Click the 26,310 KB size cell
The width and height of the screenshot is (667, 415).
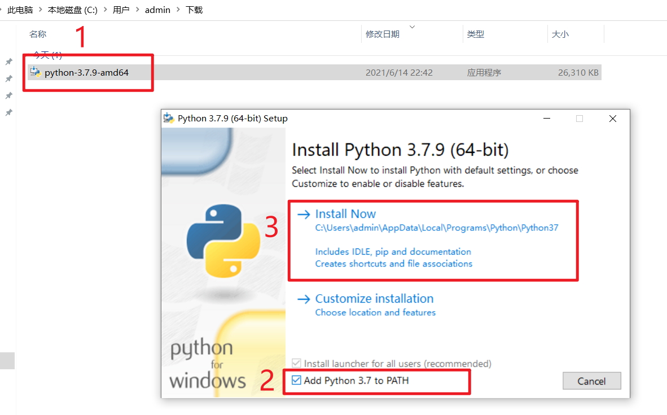(578, 73)
